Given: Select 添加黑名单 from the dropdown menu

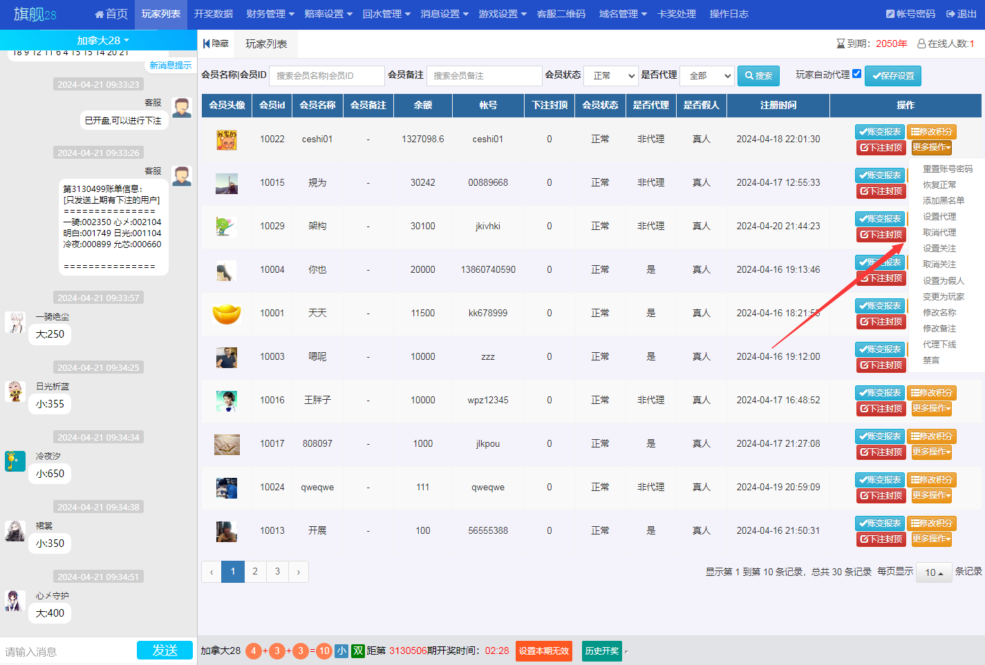Looking at the screenshot, I should pyautogui.click(x=943, y=200).
